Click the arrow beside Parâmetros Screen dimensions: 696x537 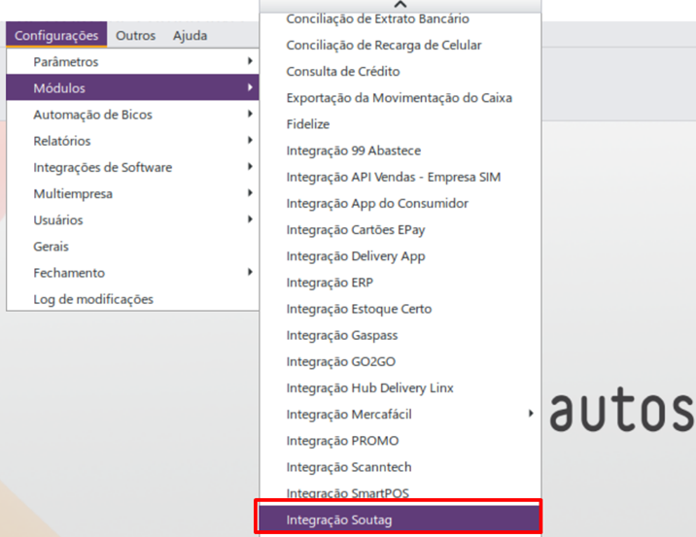(251, 61)
